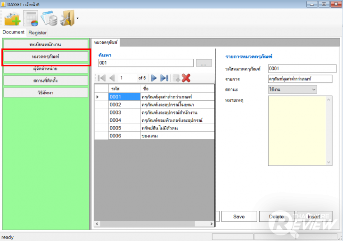Click the ชื่อ column header
The image size is (343, 241).
177,88
